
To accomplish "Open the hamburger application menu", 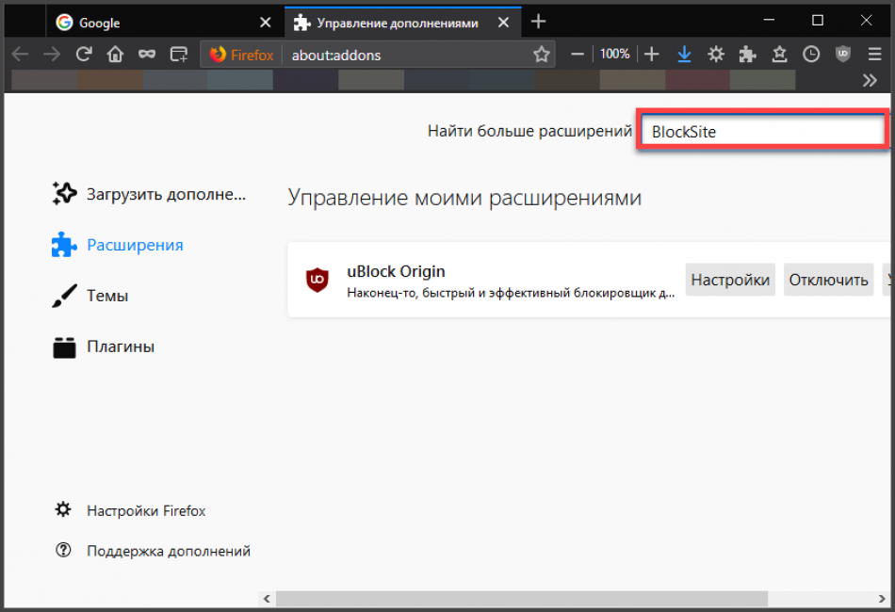I will 874,55.
